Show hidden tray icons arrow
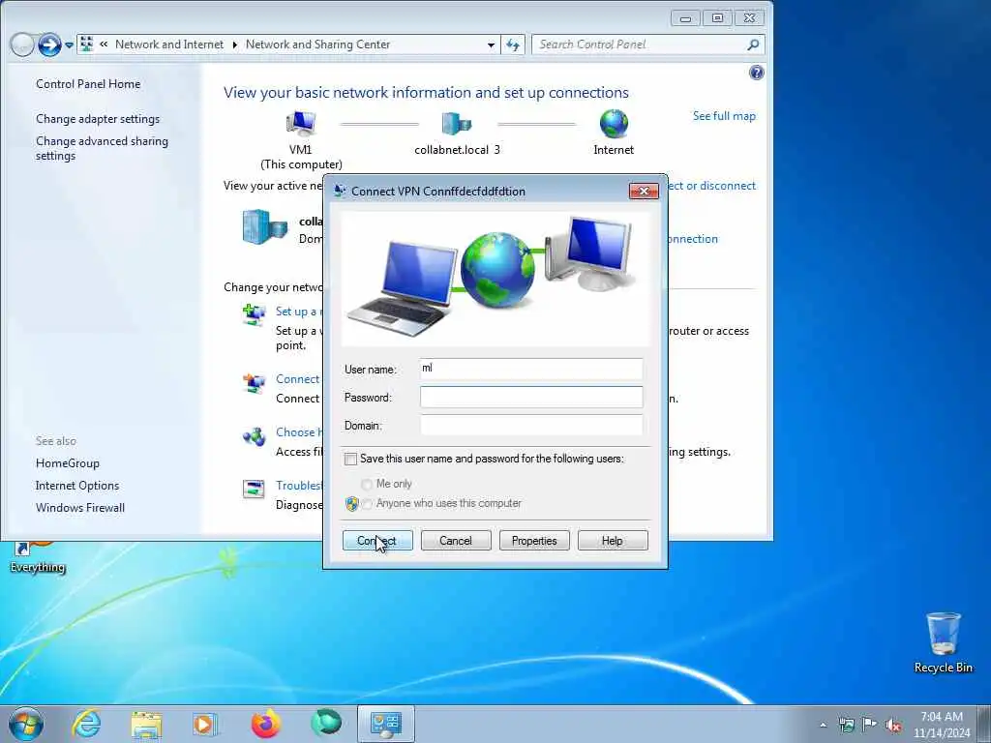 [823, 725]
